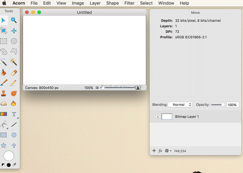Image resolution: width=243 pixels, height=173 pixels.
Task: Open the Layer menu in menu bar
Action: click(x=95, y=3)
